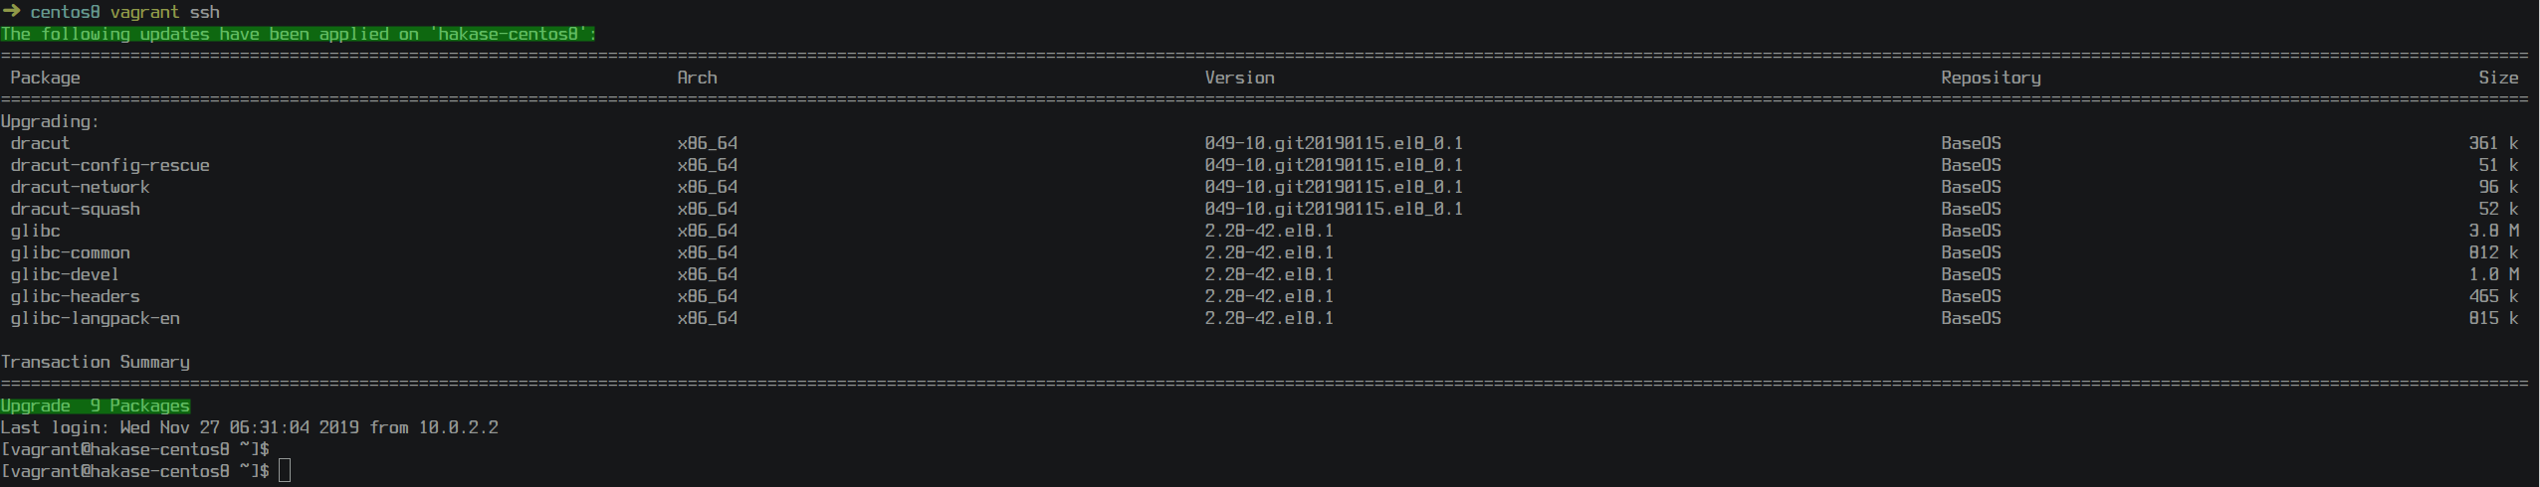Click the glibc-headers version 2.28-42.el8.1
This screenshot has height=487, width=2540.
[x=1269, y=296]
